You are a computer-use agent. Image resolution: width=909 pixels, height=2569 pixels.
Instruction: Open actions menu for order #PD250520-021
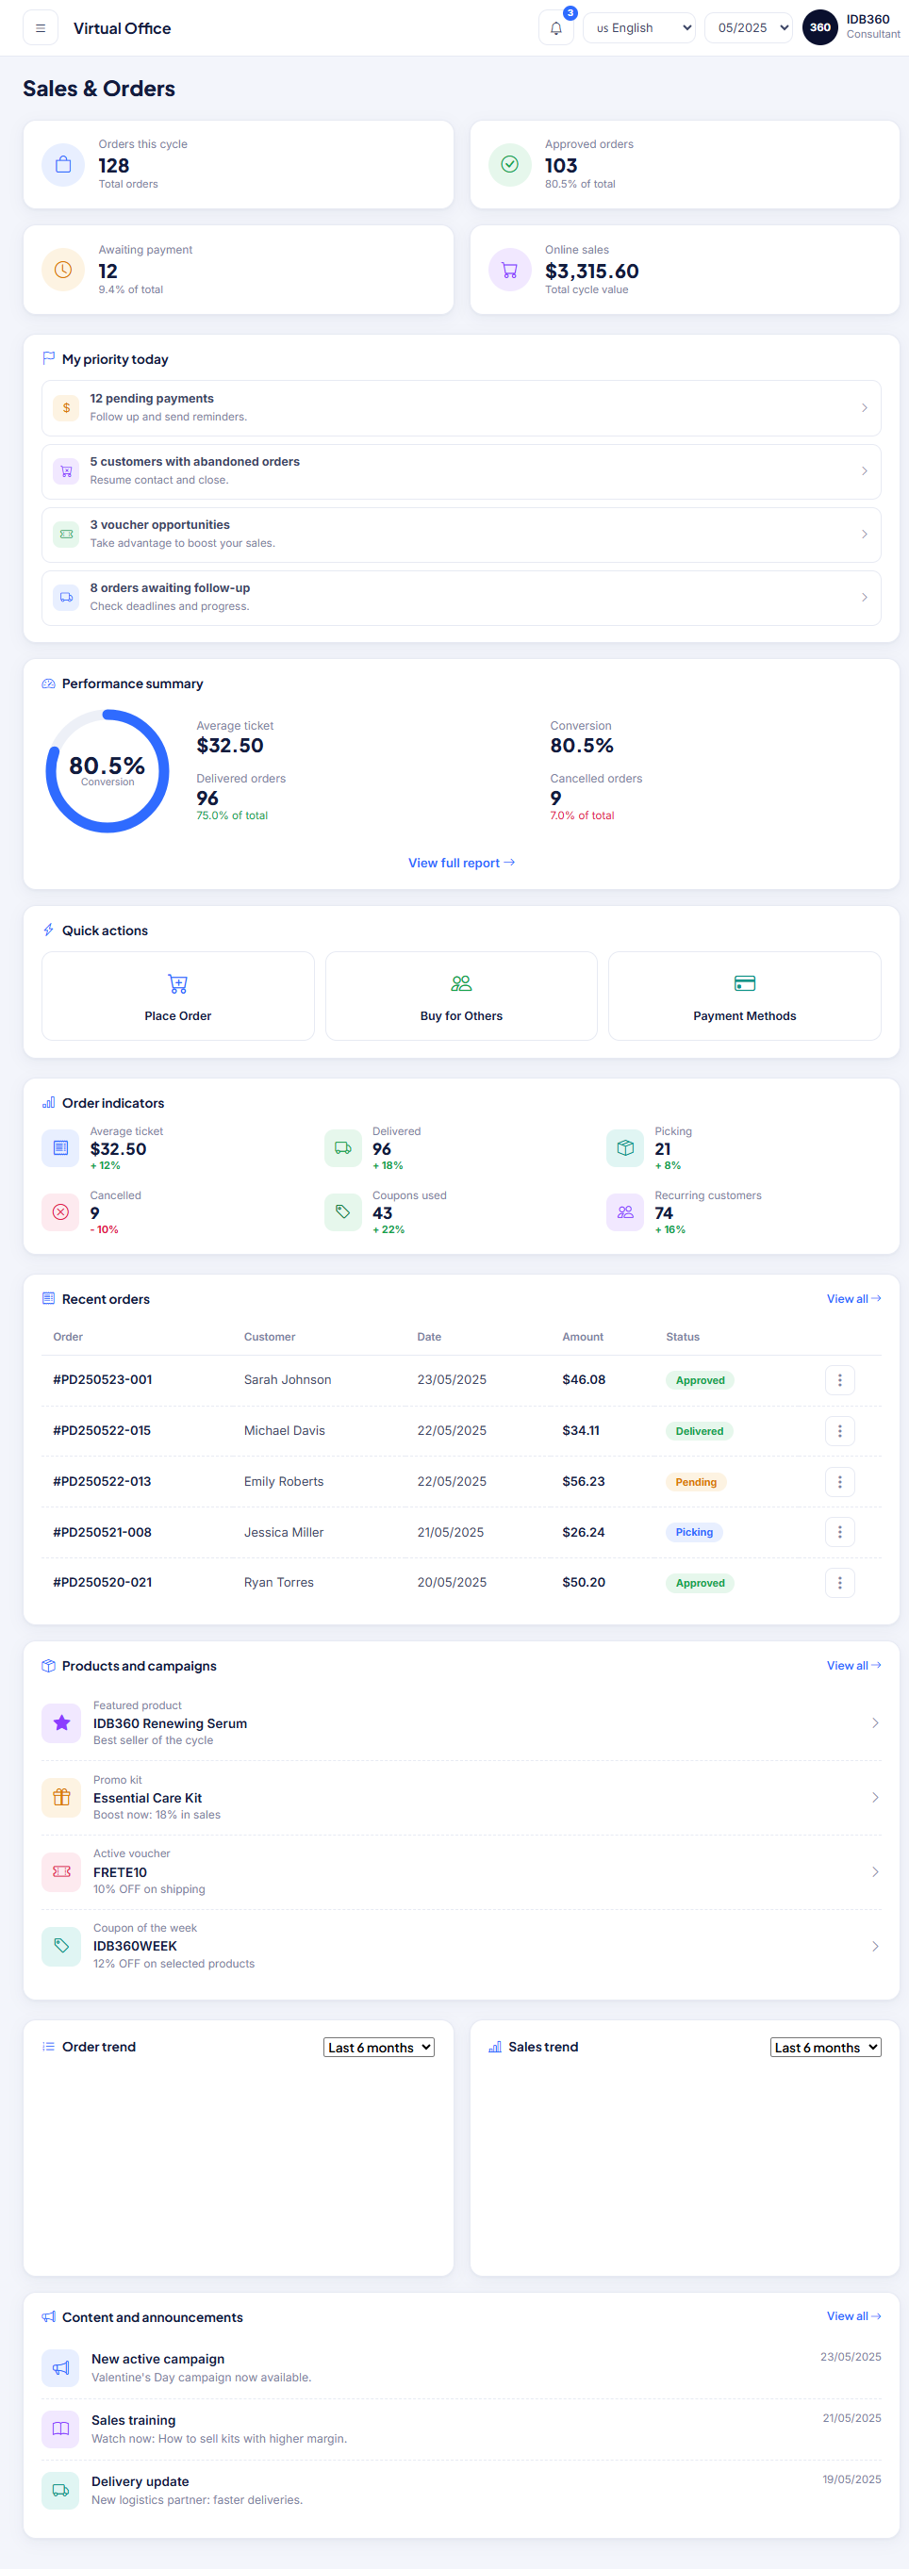pos(839,1583)
